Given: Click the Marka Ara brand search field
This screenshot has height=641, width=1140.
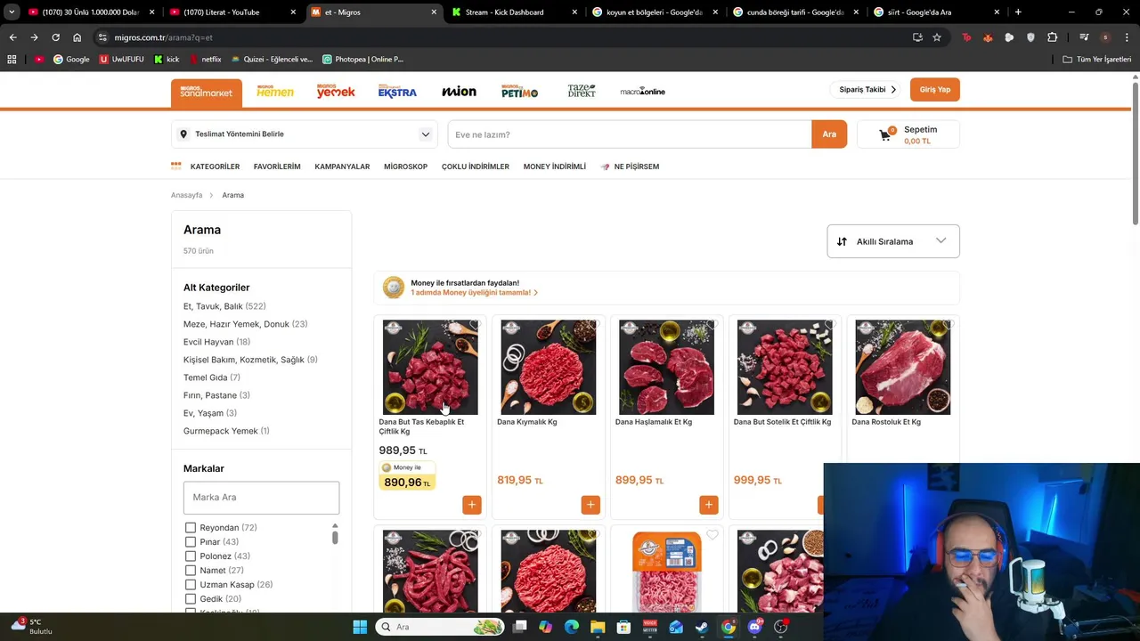Looking at the screenshot, I should point(261,498).
